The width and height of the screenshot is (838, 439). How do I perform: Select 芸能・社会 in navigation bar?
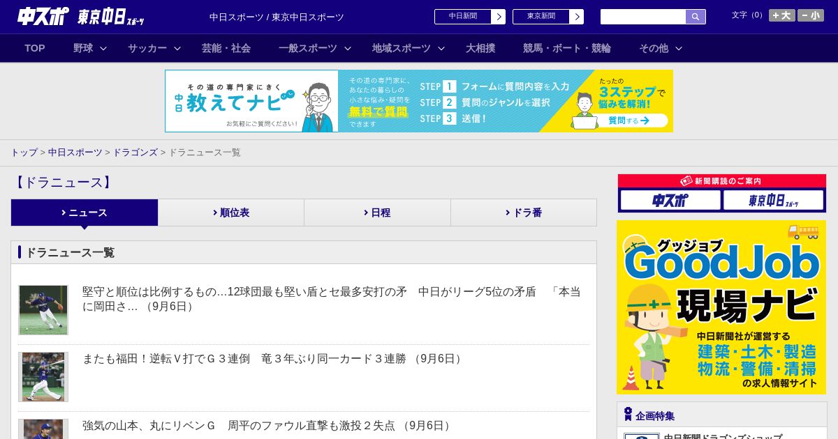(x=226, y=48)
